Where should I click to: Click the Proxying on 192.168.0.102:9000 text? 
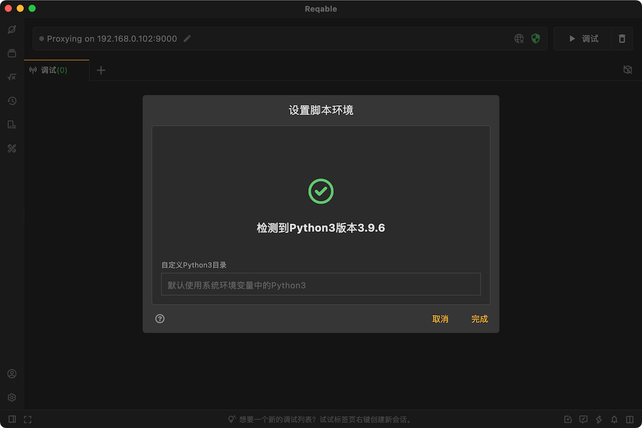tap(112, 39)
